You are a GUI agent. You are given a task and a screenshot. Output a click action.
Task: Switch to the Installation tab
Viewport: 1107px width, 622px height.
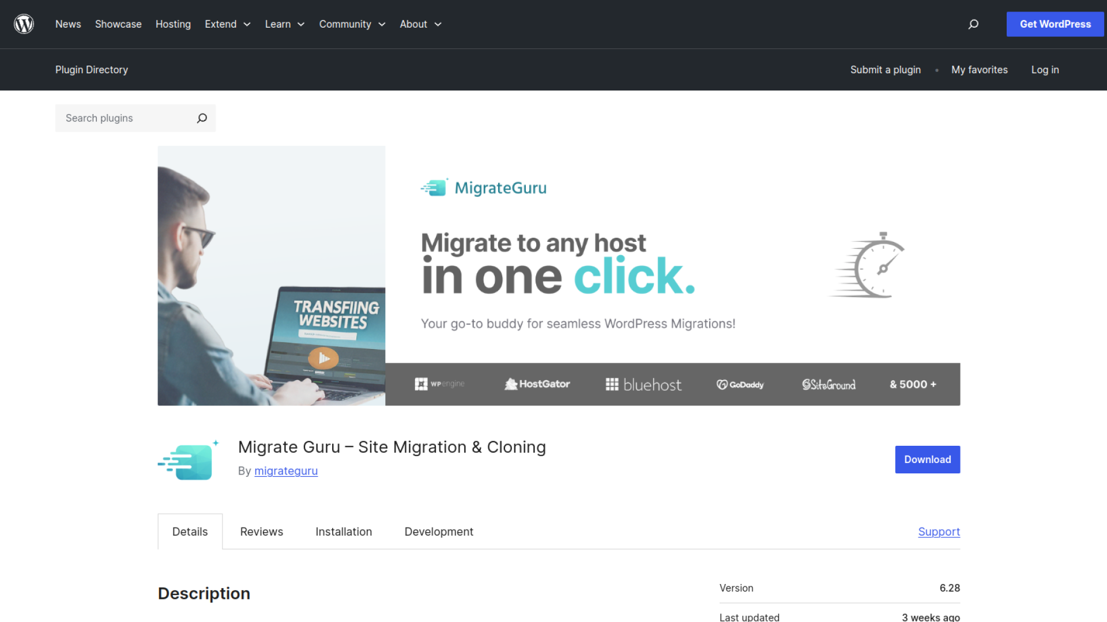pos(344,532)
